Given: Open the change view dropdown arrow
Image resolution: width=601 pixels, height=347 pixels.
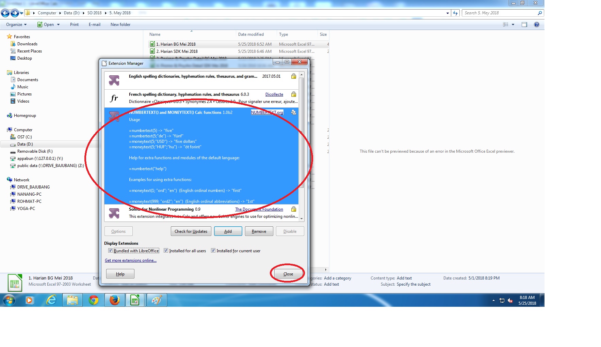Looking at the screenshot, I should coord(513,25).
